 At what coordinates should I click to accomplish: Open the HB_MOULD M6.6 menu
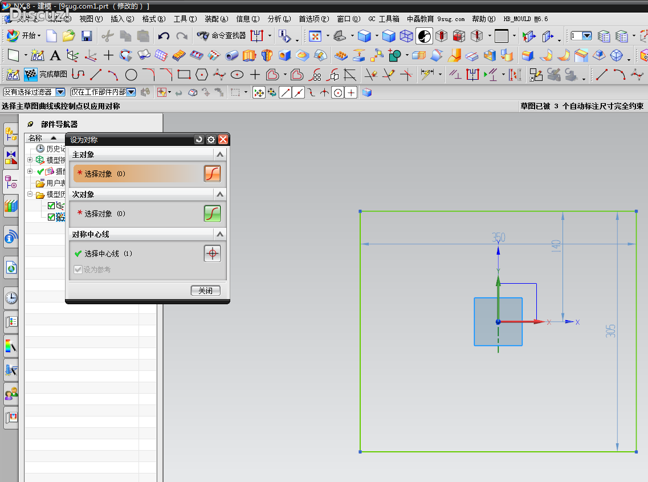pos(525,19)
